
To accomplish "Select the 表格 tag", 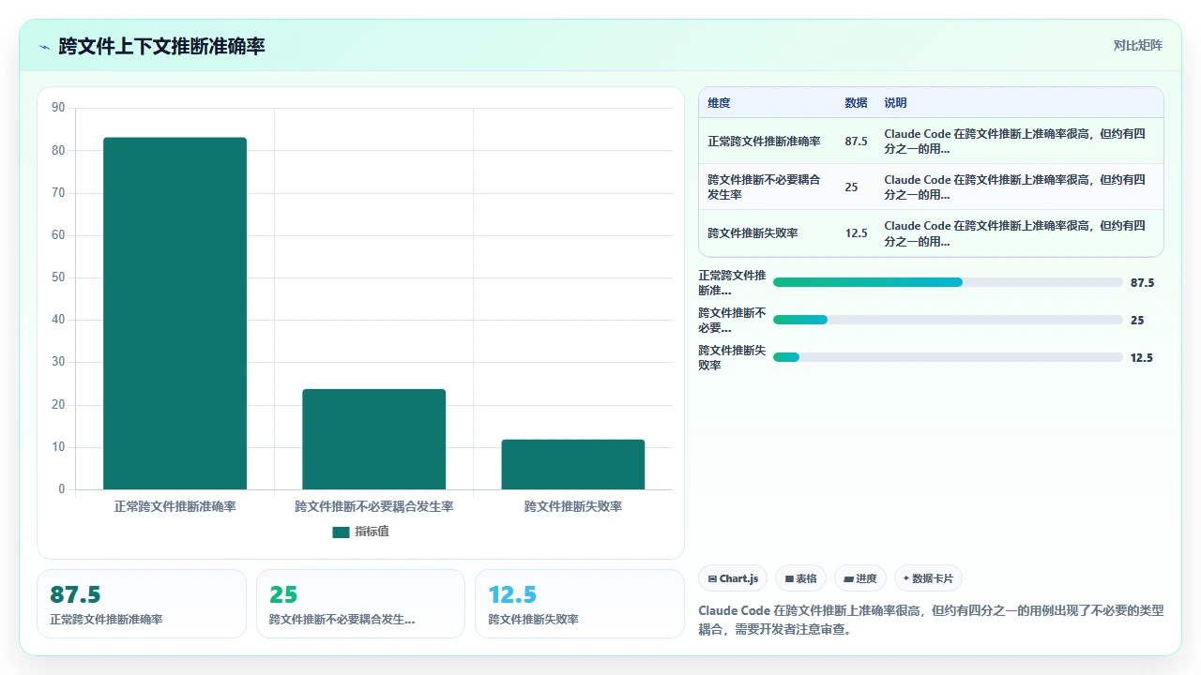I will tap(801, 578).
